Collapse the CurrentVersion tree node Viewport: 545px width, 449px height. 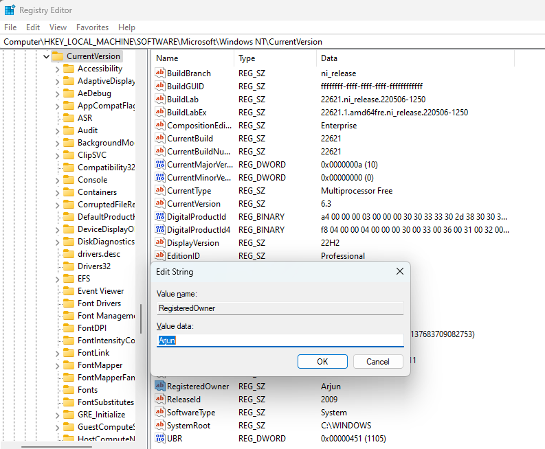click(x=46, y=56)
